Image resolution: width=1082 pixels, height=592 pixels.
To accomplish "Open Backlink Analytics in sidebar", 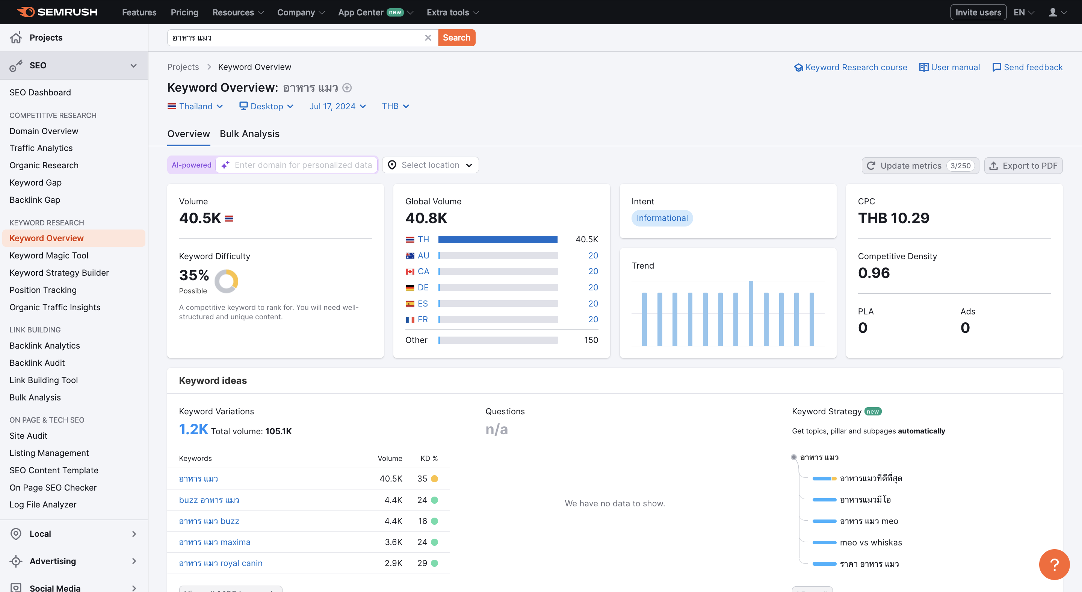I will [45, 346].
